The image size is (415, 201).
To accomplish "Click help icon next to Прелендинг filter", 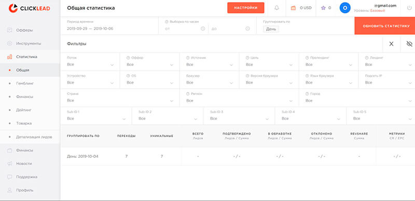I will coord(307,58).
